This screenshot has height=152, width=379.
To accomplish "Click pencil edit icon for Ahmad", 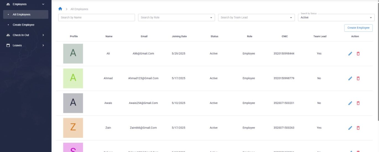I will (350, 78).
